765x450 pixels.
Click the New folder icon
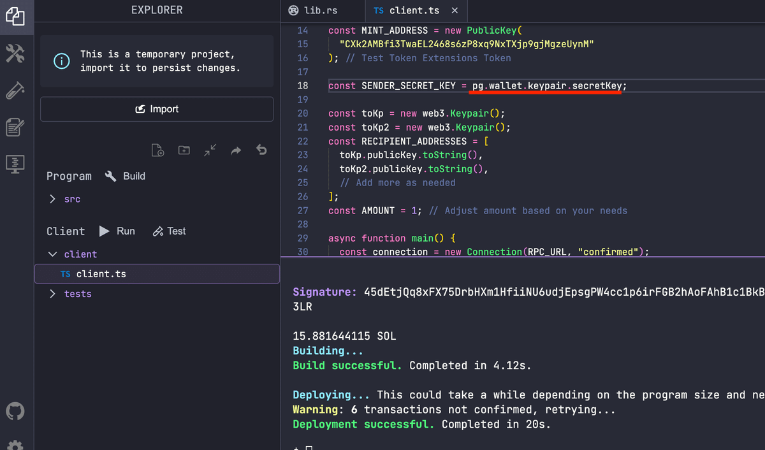coord(184,150)
